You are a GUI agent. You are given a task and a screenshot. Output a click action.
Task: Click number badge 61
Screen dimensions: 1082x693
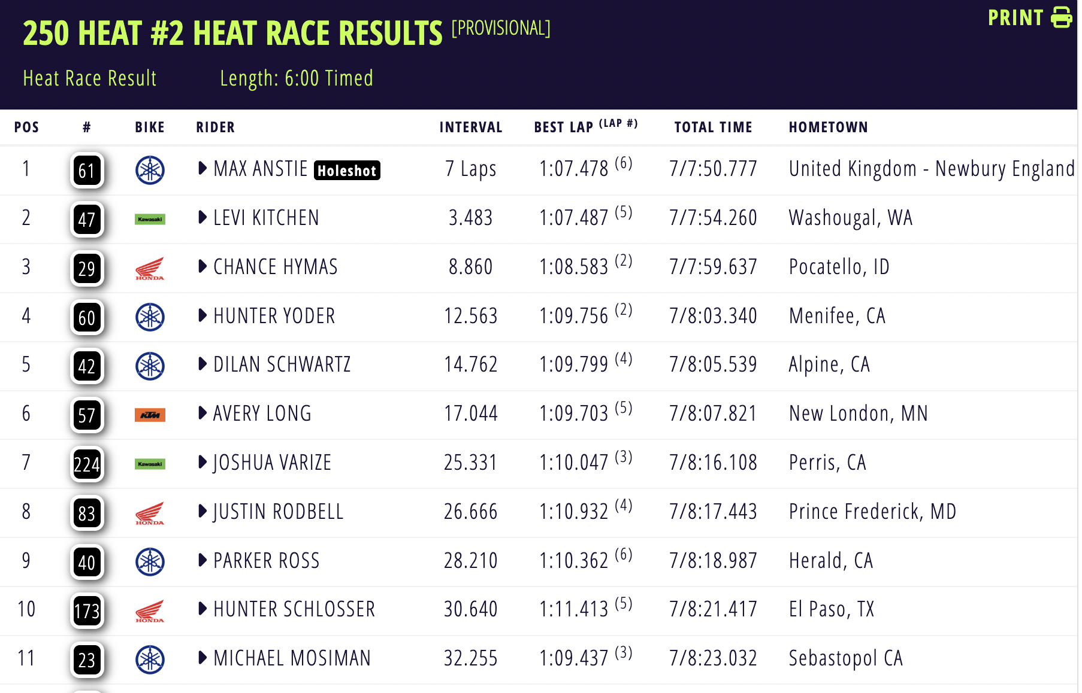[x=87, y=171]
